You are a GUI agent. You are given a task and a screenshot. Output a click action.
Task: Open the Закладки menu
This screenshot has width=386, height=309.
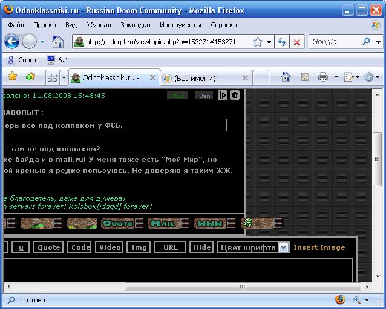tap(137, 25)
